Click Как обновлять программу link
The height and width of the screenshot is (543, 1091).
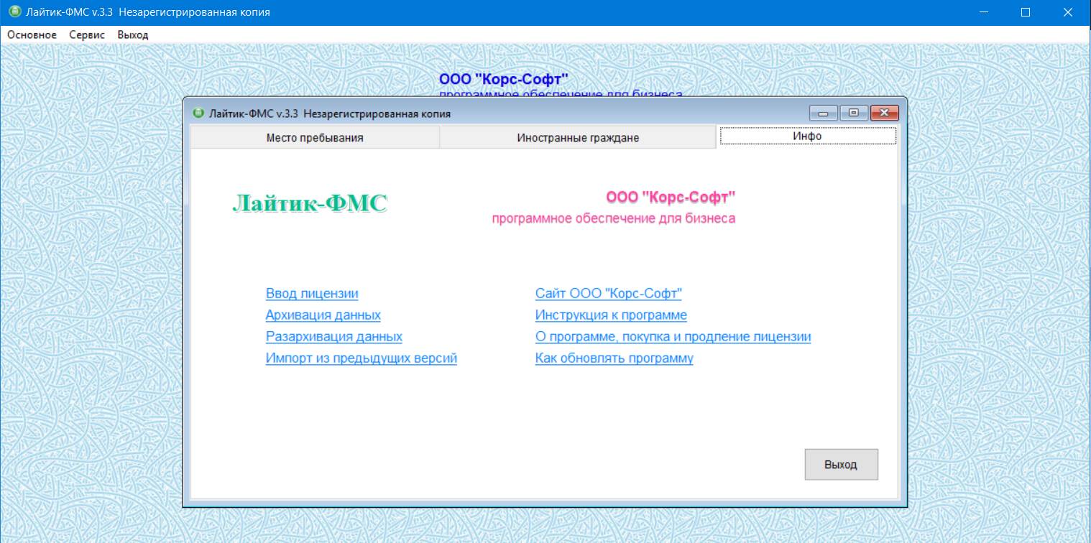(x=614, y=358)
